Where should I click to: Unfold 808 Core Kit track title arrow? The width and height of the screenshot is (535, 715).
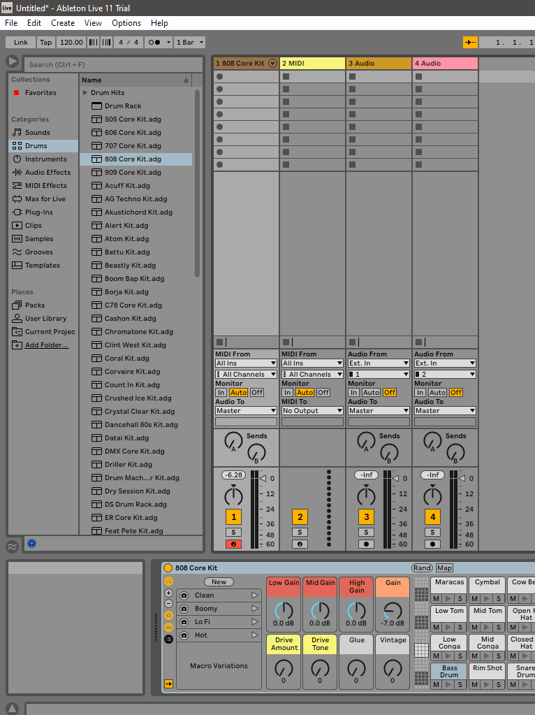272,64
